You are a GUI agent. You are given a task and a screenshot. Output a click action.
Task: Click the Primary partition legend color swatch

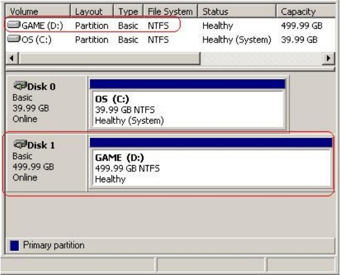tap(14, 246)
